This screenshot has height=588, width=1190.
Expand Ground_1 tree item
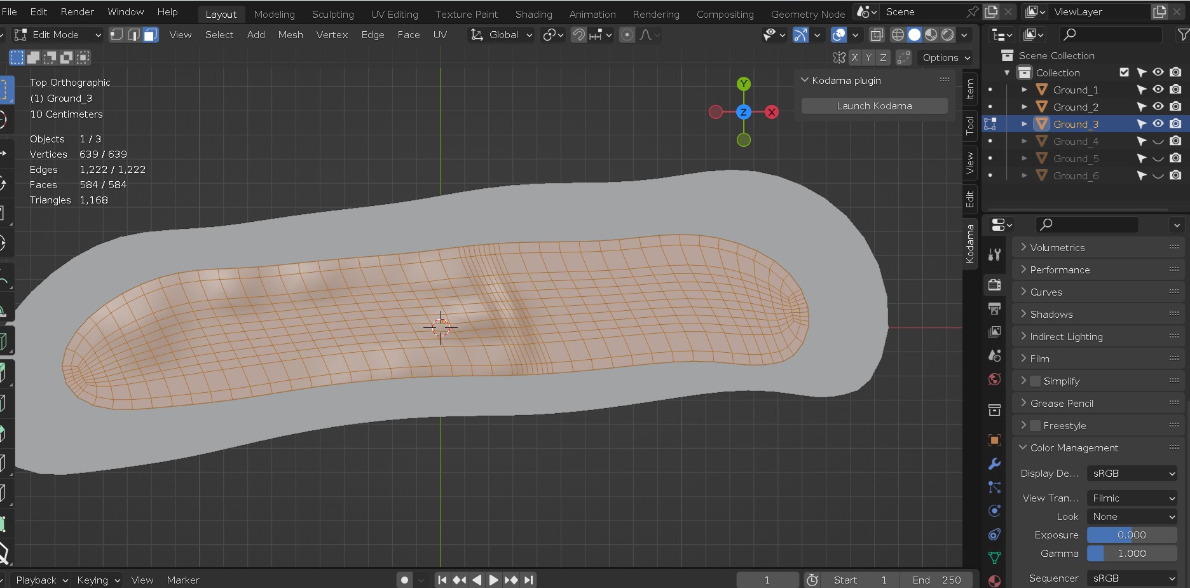click(x=1024, y=90)
